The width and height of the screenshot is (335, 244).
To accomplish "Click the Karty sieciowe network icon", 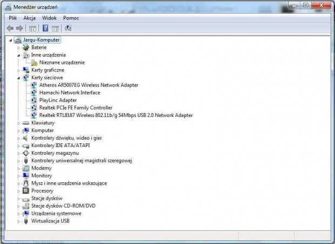I will [x=25, y=77].
